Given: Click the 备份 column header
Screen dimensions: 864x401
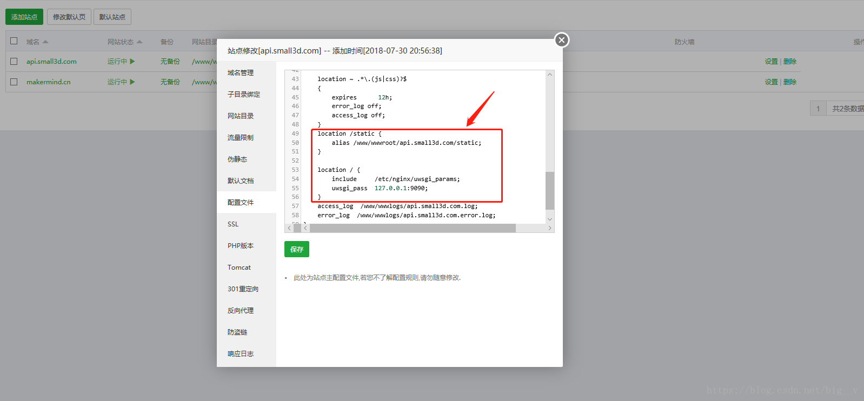Looking at the screenshot, I should (167, 42).
